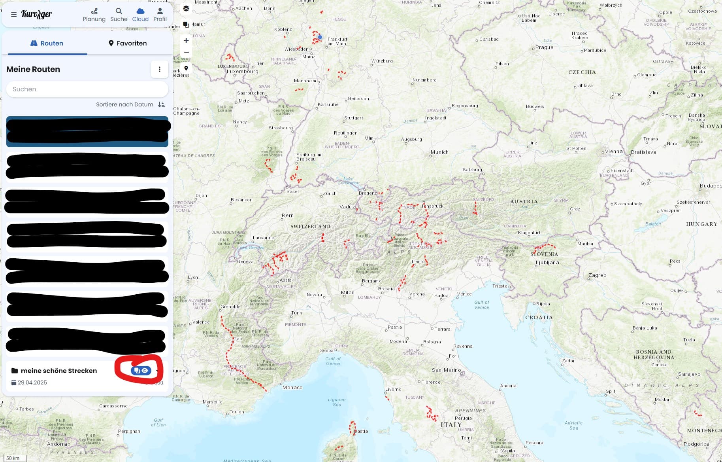722x462 pixels.
Task: Toggle the eye visibility on meine schöne Strecken
Action: (145, 371)
